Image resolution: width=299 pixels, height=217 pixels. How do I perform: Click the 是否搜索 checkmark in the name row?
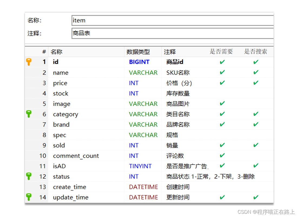pos(256,72)
